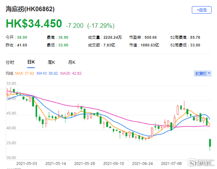Click the 2021-07-08 date axis label
This screenshot has height=169, width=217.
171,164
